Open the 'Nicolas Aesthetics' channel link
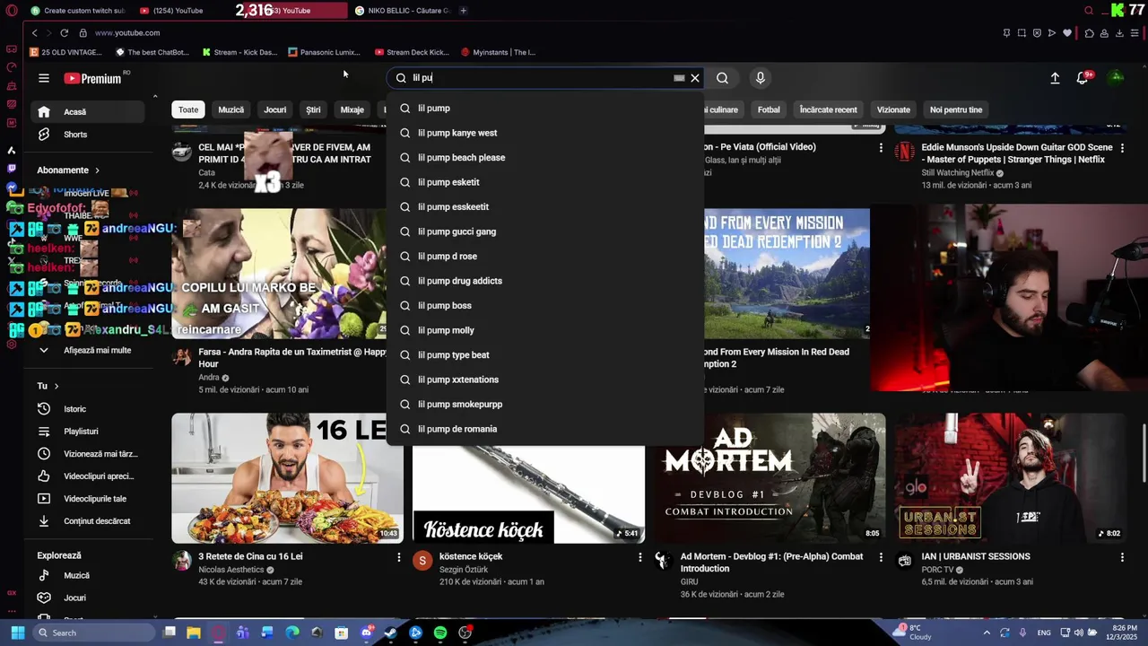 pyautogui.click(x=231, y=570)
